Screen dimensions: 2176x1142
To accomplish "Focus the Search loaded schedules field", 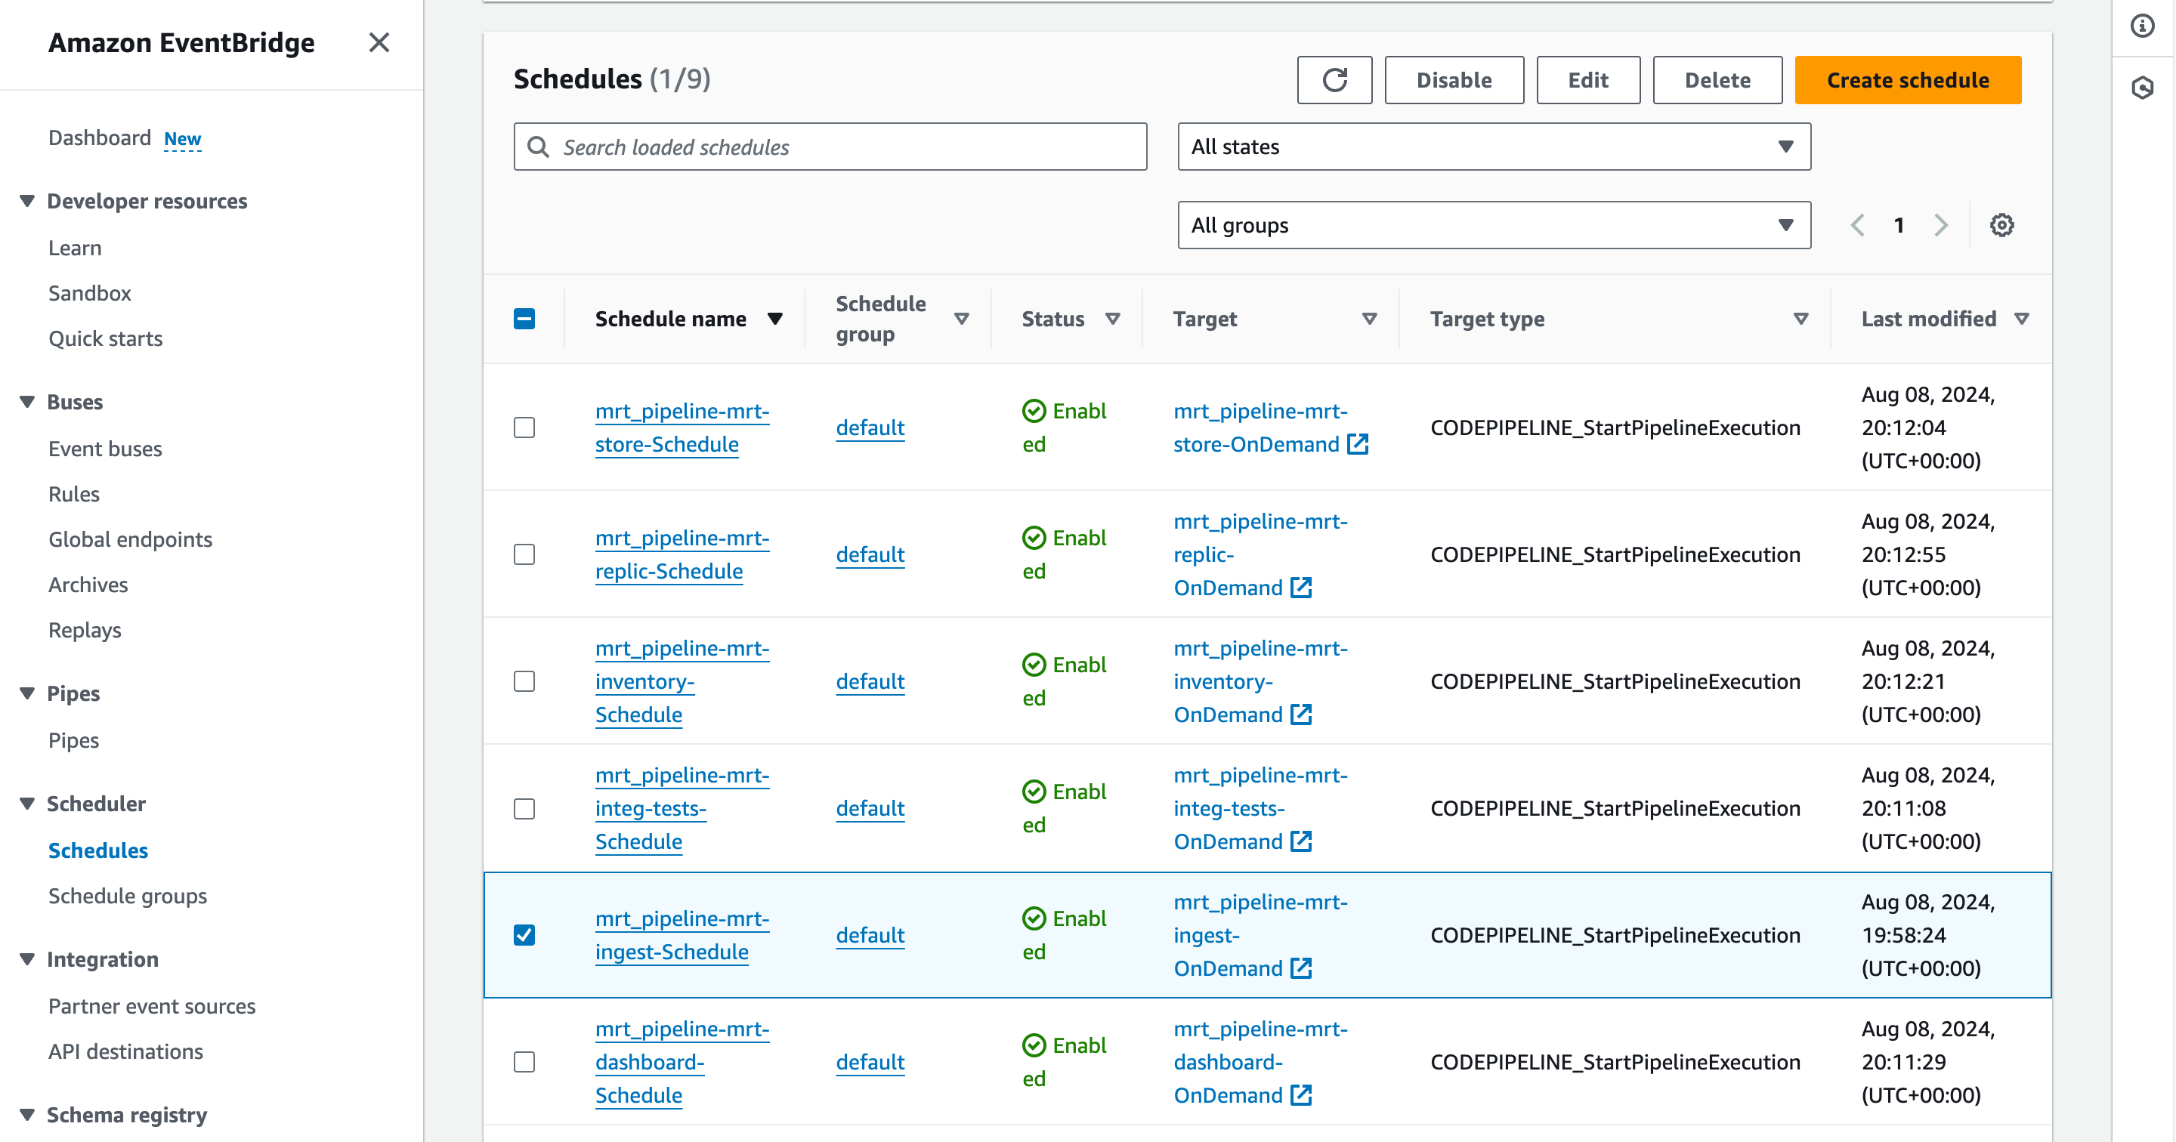I will click(830, 147).
